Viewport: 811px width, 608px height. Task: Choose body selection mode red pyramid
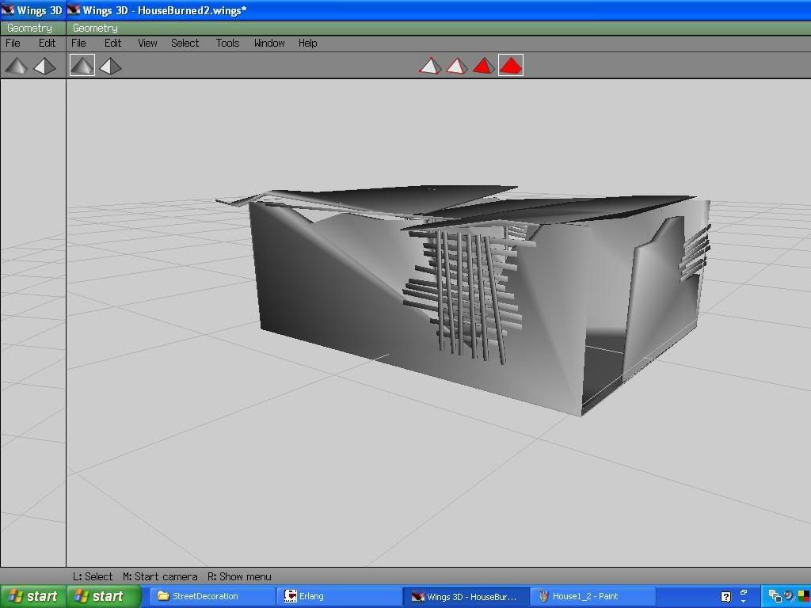[511, 66]
